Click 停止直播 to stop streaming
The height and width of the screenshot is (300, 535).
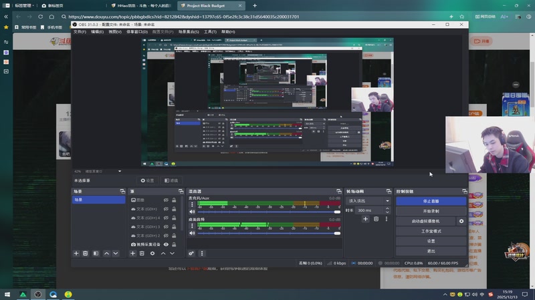click(431, 201)
